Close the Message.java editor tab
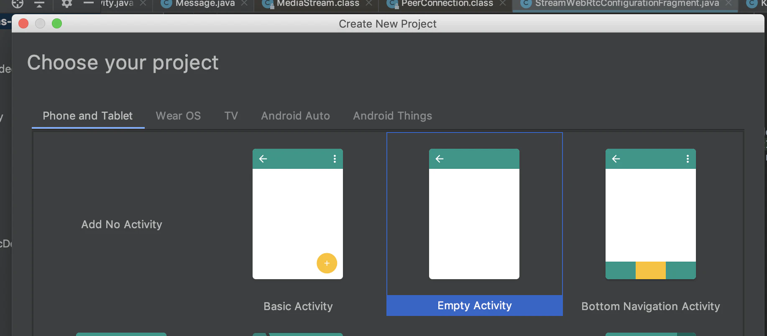The image size is (767, 336). pos(245,3)
